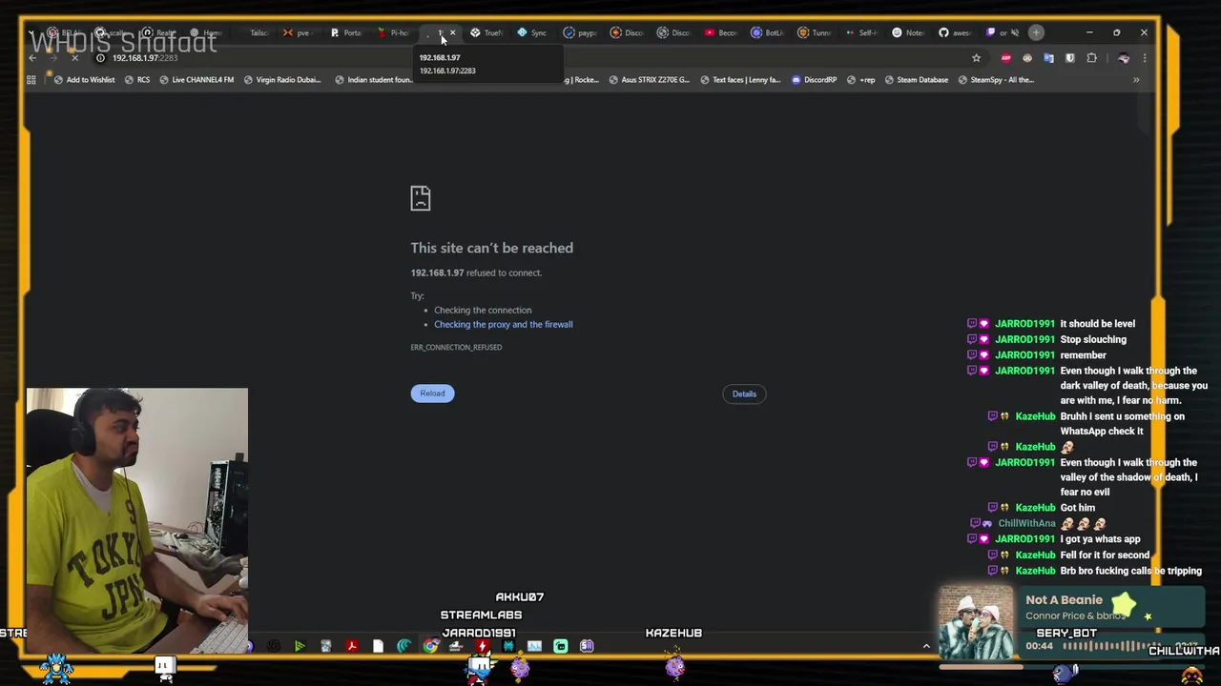Open the green play-arrow taskbar icon
Screen dimensions: 1221x686
click(x=300, y=647)
